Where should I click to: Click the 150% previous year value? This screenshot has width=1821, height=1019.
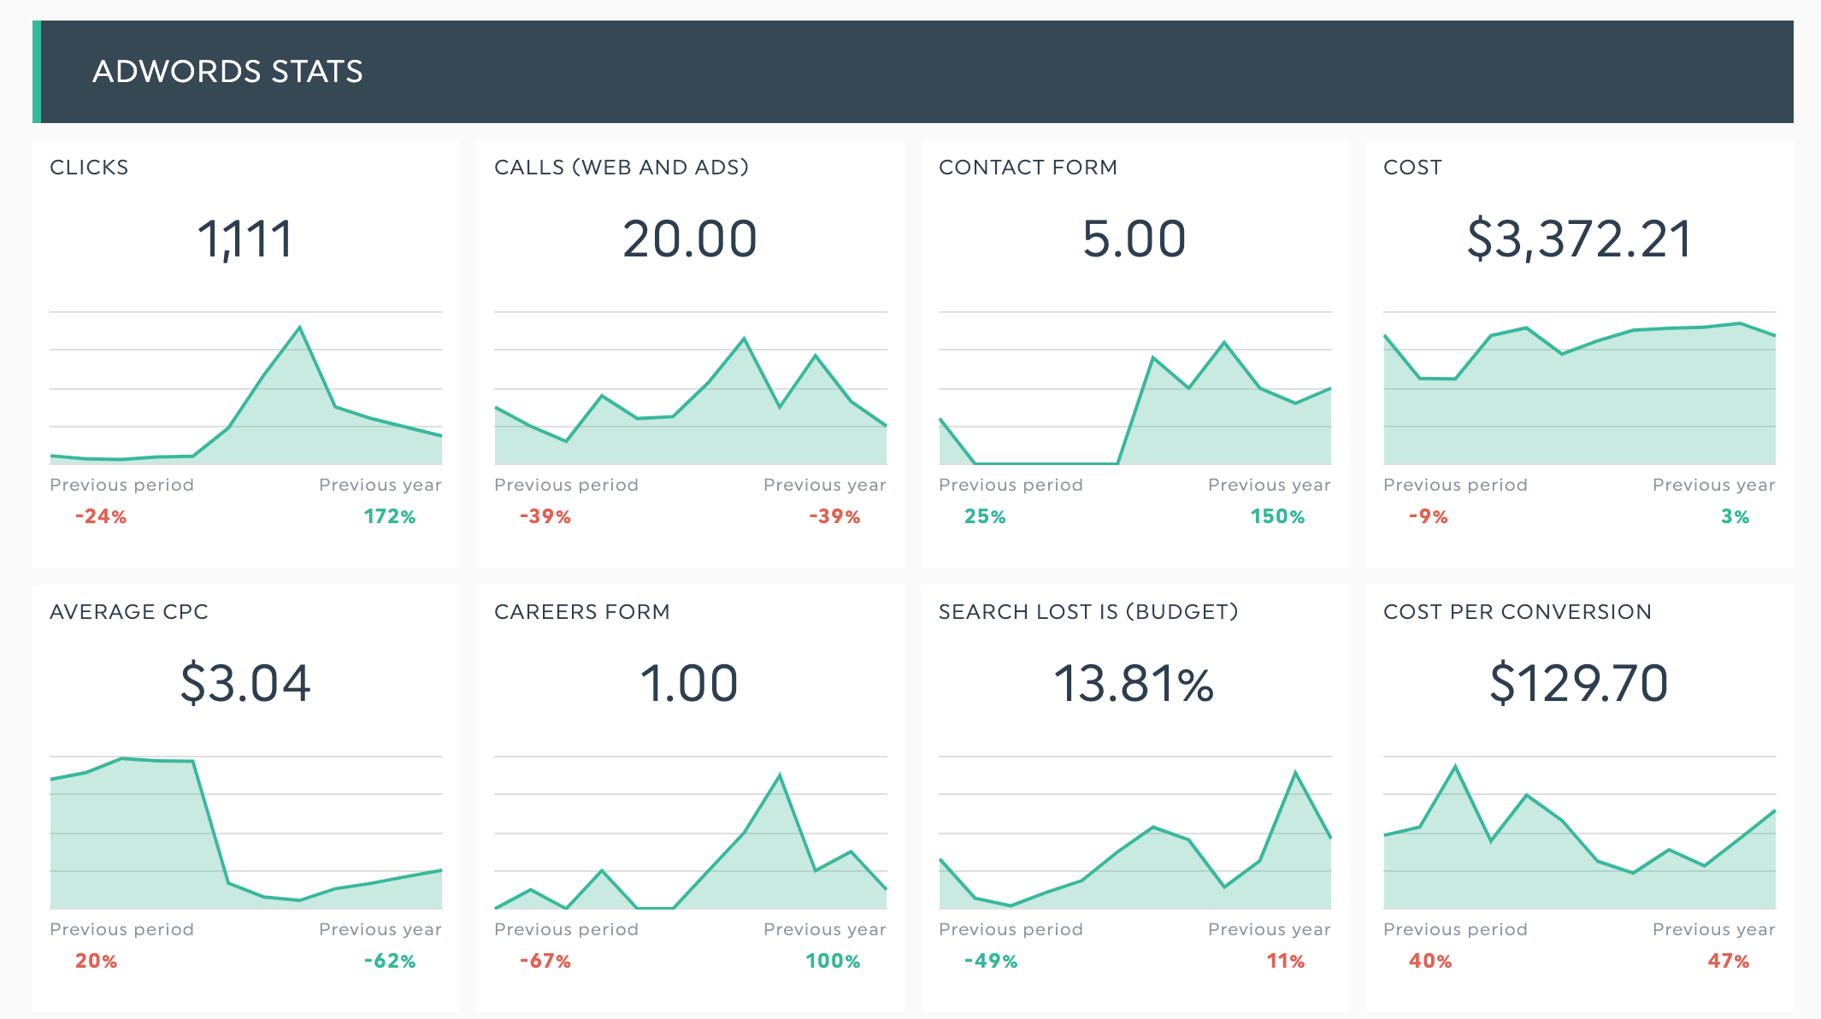point(1278,516)
